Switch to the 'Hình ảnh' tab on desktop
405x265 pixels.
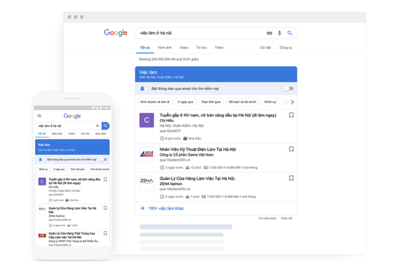coord(164,48)
